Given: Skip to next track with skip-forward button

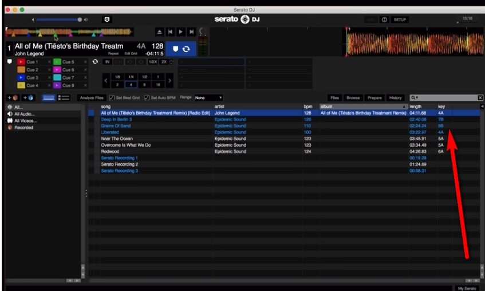Looking at the screenshot, I should pyautogui.click(x=192, y=32).
